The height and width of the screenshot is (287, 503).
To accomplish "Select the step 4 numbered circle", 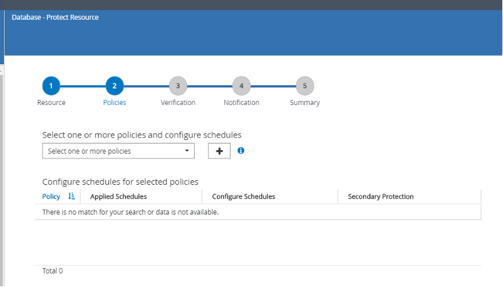I will click(241, 86).
